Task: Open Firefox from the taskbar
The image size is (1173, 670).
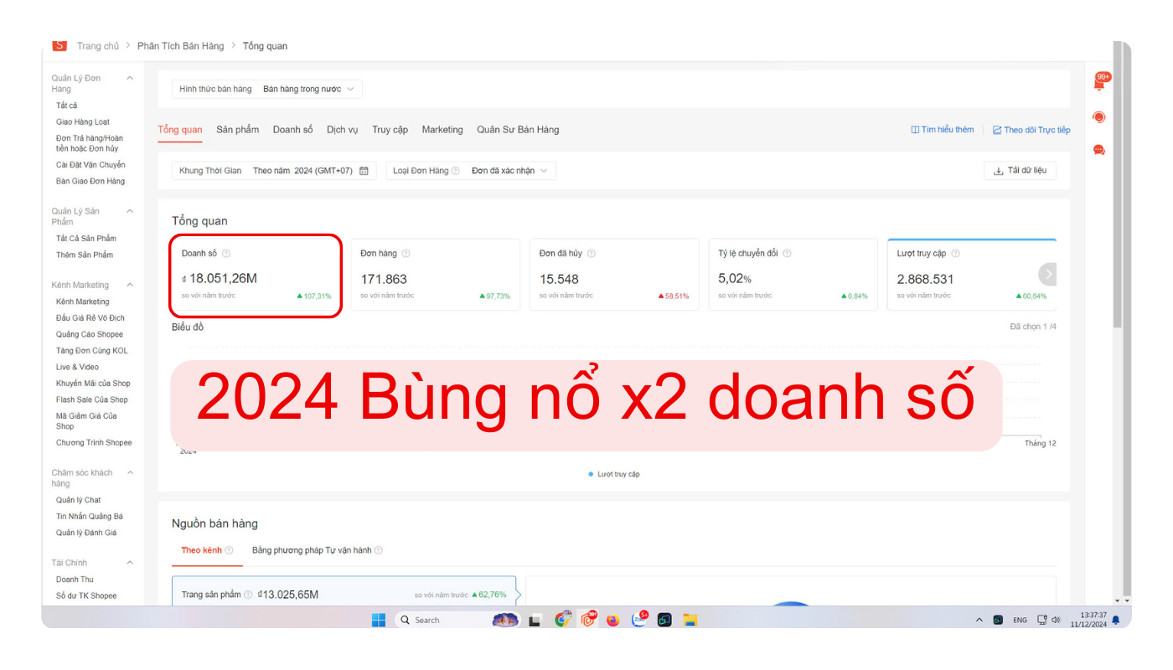Action: [x=613, y=620]
